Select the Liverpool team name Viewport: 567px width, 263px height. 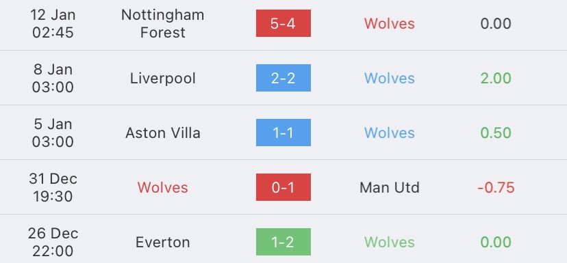point(163,79)
